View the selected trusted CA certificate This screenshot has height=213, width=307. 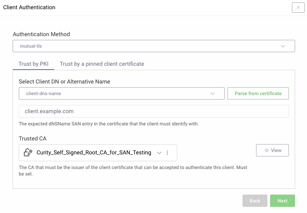tap(272, 150)
